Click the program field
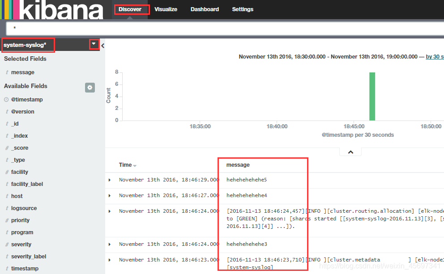The image size is (444, 274). [x=22, y=232]
